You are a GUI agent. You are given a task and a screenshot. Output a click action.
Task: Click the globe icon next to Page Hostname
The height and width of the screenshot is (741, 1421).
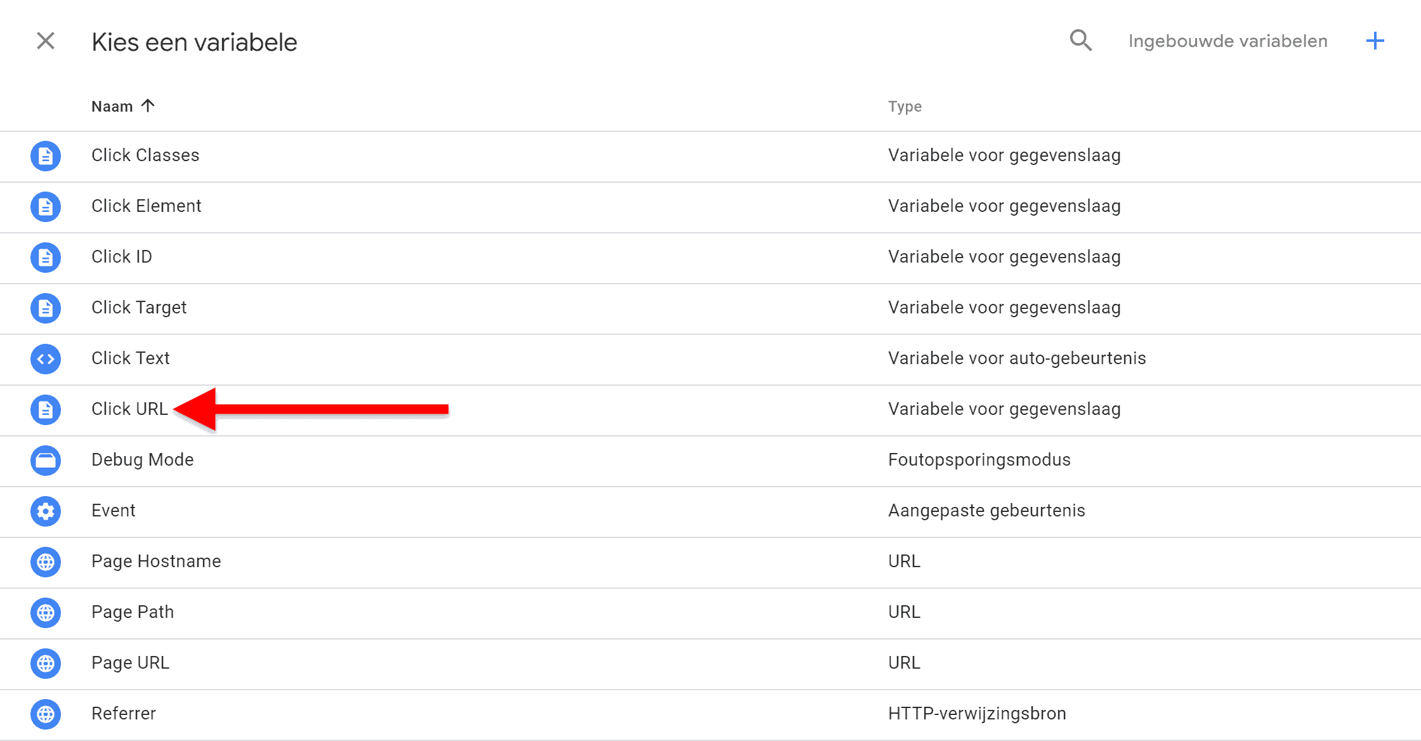point(45,562)
